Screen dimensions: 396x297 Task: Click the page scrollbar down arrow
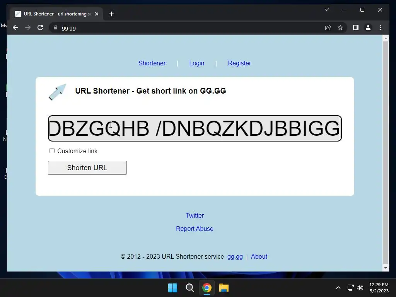pos(386,268)
